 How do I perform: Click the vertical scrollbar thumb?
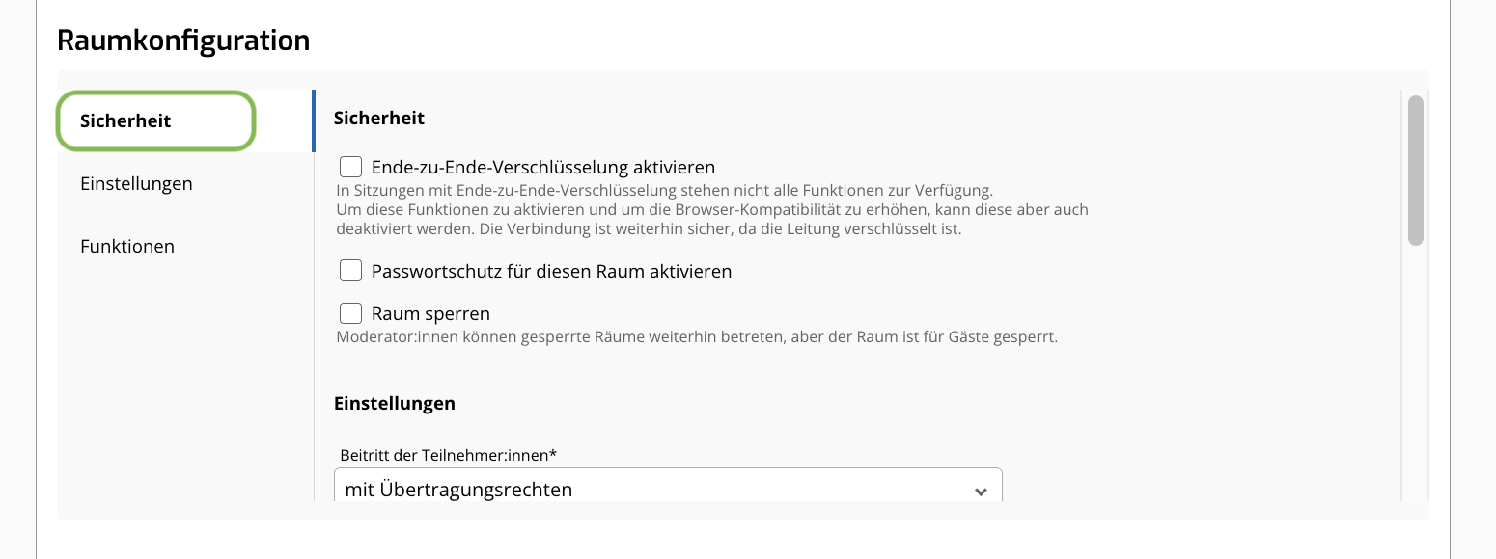pyautogui.click(x=1416, y=171)
